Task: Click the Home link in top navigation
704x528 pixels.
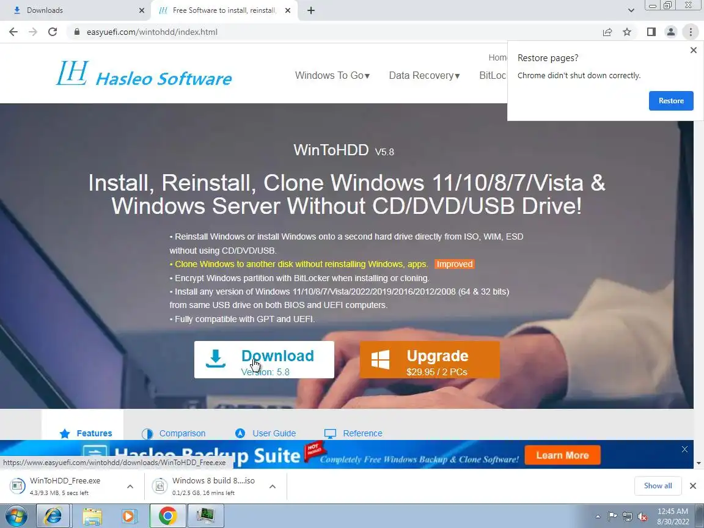Action: pyautogui.click(x=497, y=57)
